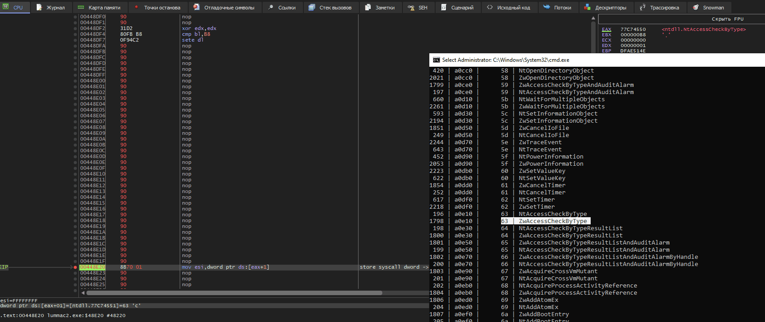The width and height of the screenshot is (765, 322).
Task: Click ZwAcquireCrossVmMutant row in cmd window
Action: 558,271
